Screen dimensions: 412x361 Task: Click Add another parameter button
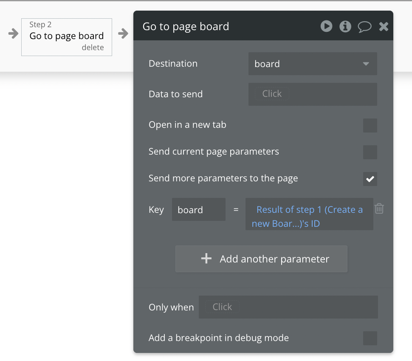click(261, 259)
